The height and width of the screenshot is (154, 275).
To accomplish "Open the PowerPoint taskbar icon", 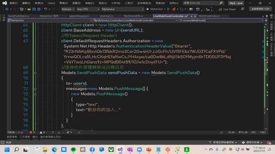I will pos(149,149).
